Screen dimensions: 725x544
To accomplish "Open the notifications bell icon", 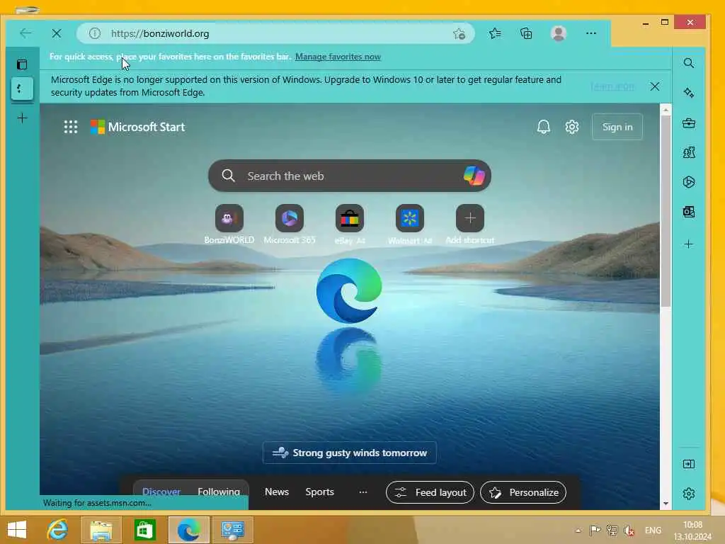I will [543, 127].
